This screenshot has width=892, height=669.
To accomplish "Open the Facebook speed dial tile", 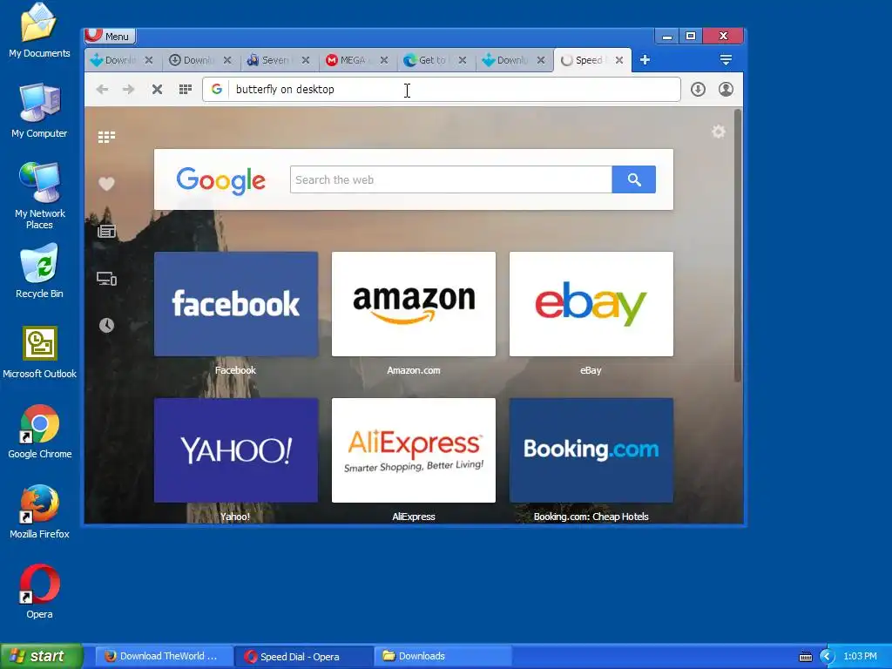I will point(235,304).
